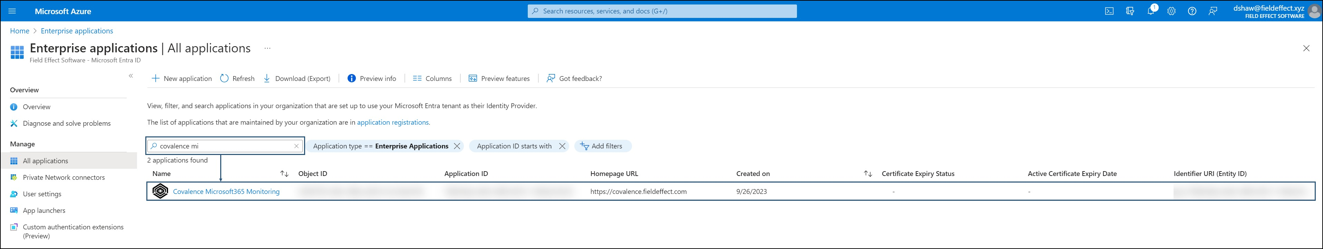Open the Directories and subscriptions filter icon

coord(1130,11)
